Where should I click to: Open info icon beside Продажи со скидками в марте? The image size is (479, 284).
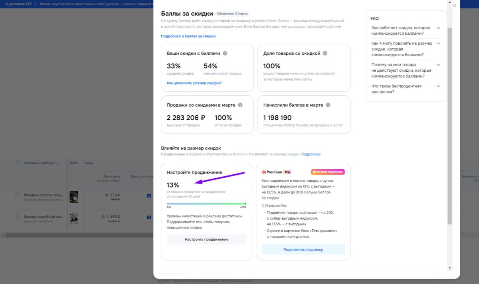click(x=240, y=105)
